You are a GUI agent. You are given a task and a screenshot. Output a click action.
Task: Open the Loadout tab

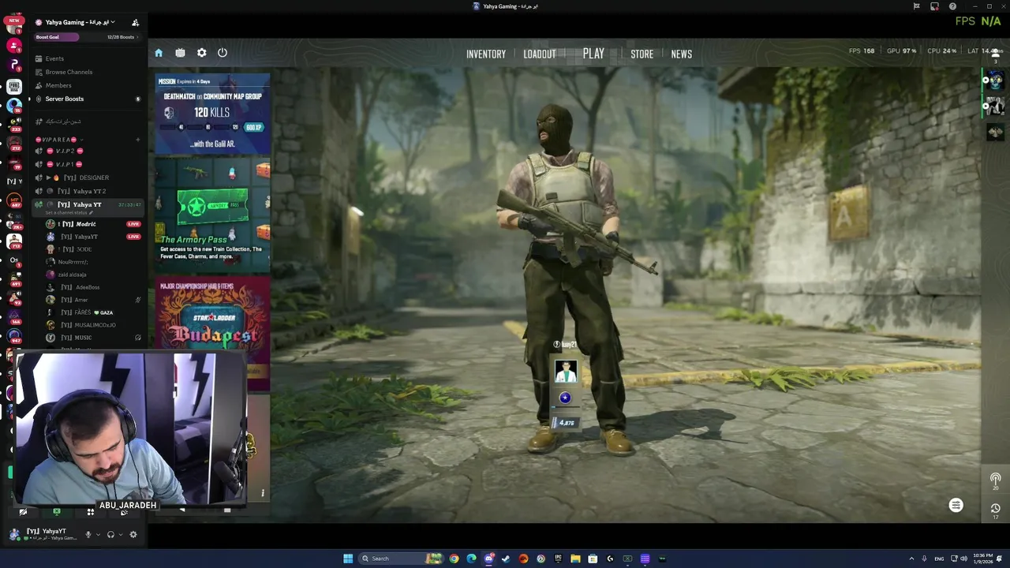[540, 54]
